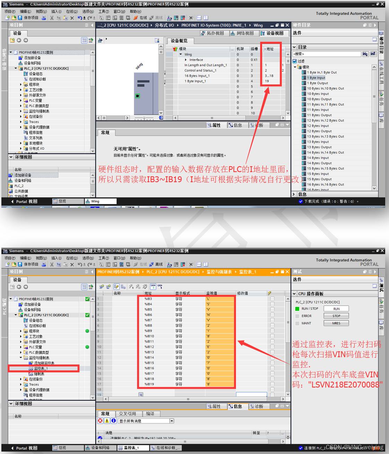Screen dimensions: 389x454
Task: Click search-down icon in upper hardware catalog
Action: (365, 54)
